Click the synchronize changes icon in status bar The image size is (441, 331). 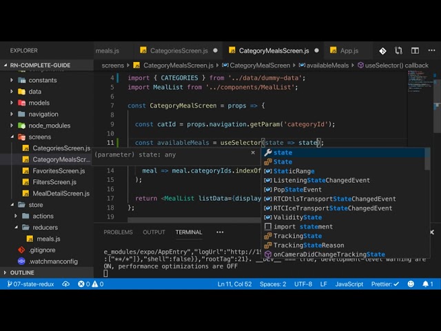pyautogui.click(x=66, y=284)
